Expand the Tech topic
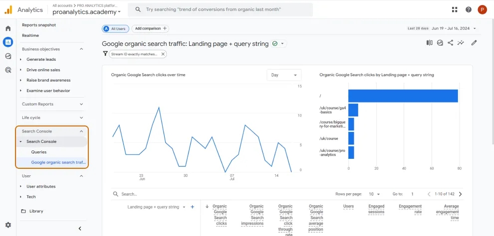494x236 pixels. coord(21,197)
